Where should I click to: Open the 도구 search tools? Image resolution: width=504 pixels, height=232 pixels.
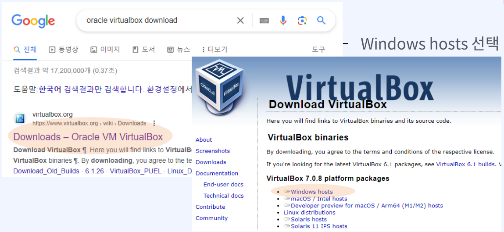[318, 50]
